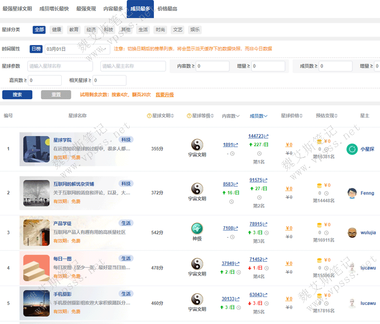The width and height of the screenshot is (380, 324).
Task: Click the clock icon under 91575 member count
Action: (259, 197)
